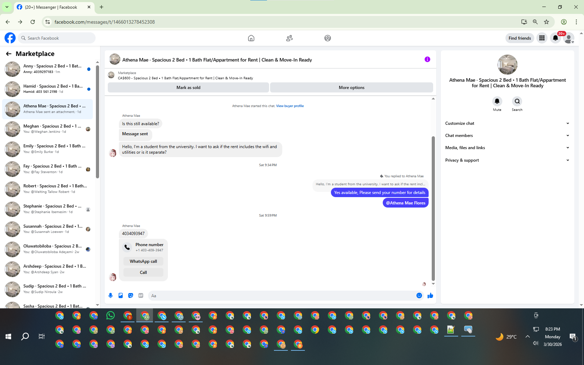Open Sudip's Spacious 2 Bed conversation
This screenshot has height=365, width=584.
[x=47, y=289]
